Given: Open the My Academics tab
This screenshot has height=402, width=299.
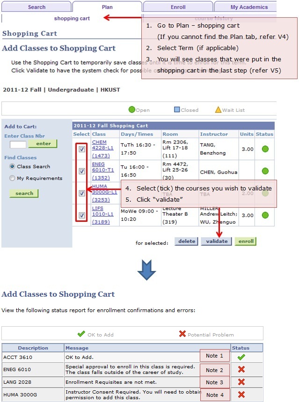Looking at the screenshot, I should tap(249, 7).
